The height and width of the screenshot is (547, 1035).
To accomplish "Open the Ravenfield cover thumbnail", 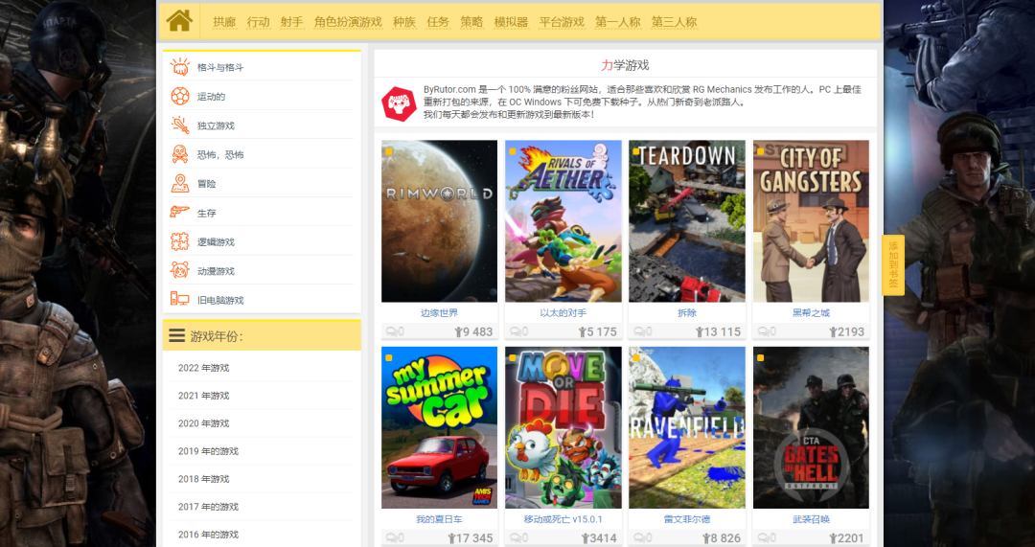I will 687,427.
